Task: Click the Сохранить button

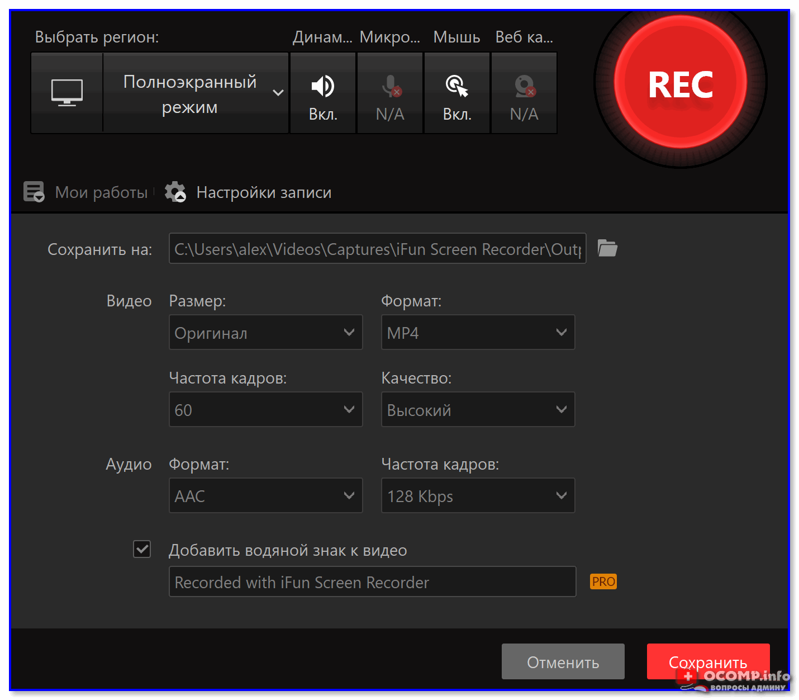Action: click(708, 661)
